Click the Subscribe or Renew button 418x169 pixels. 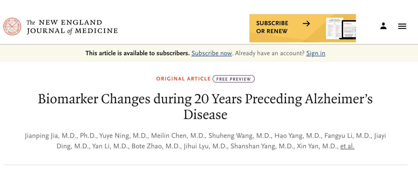coord(303,28)
